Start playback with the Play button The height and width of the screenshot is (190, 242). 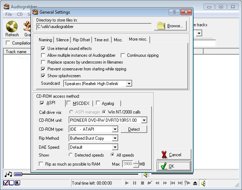coord(127,183)
